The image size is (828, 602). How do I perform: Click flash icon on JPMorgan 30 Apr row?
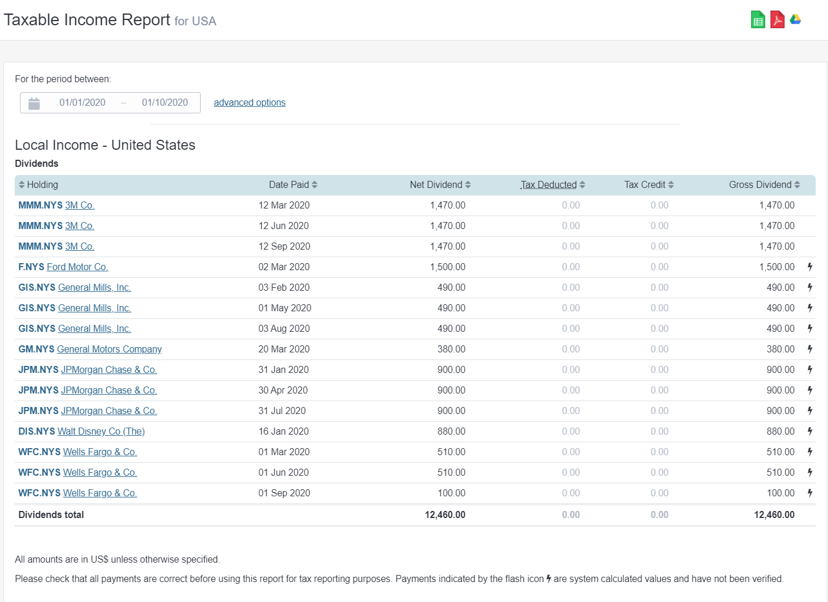pyautogui.click(x=810, y=390)
